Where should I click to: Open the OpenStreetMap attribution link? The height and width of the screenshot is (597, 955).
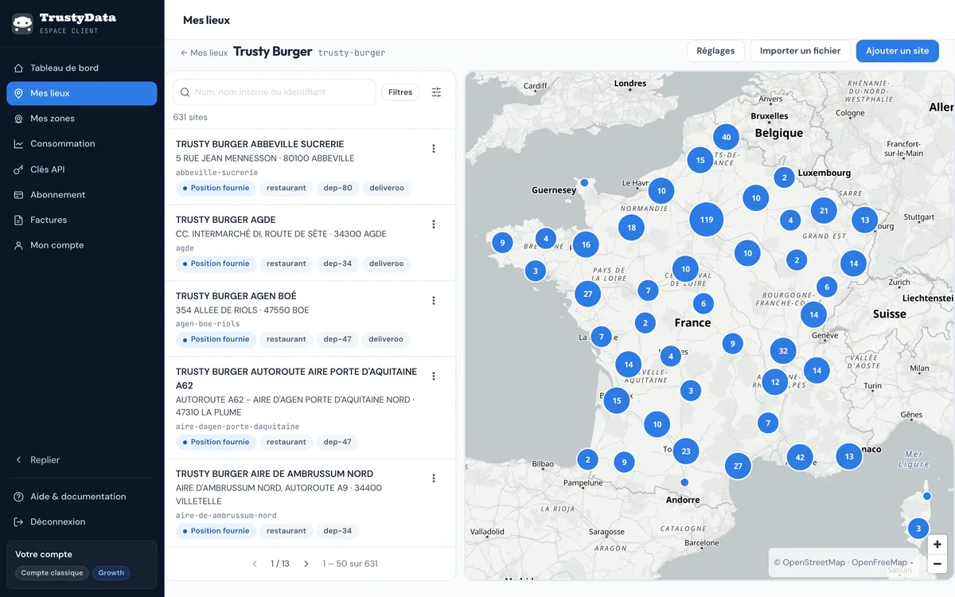(809, 563)
